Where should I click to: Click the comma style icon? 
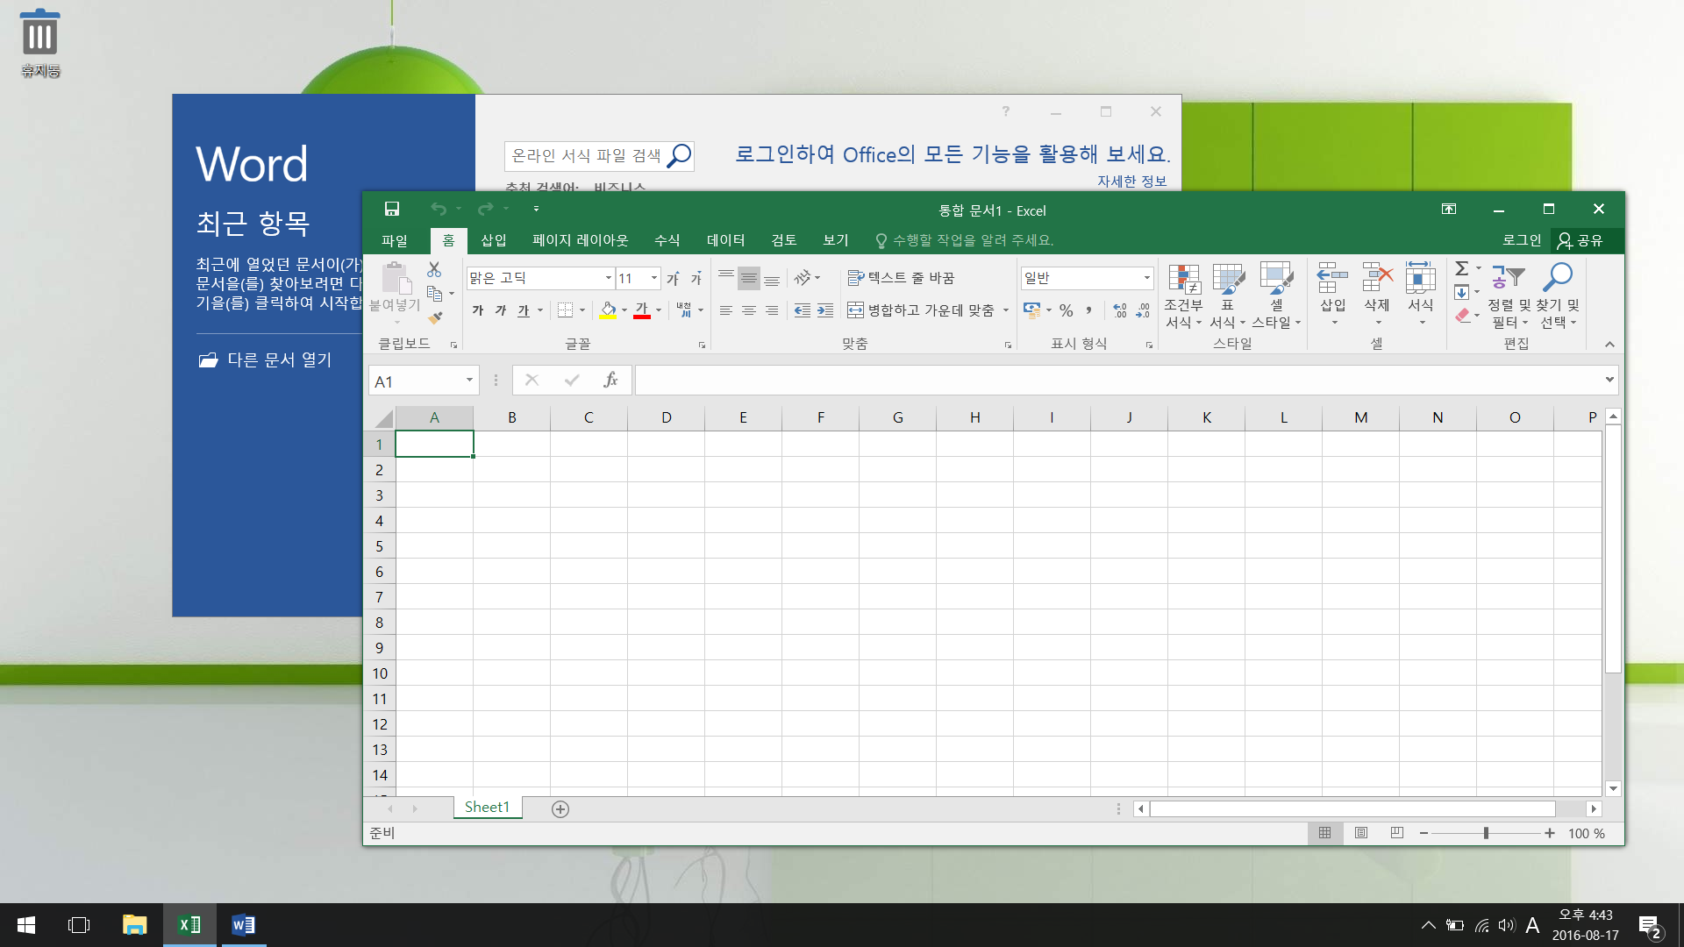tap(1089, 310)
